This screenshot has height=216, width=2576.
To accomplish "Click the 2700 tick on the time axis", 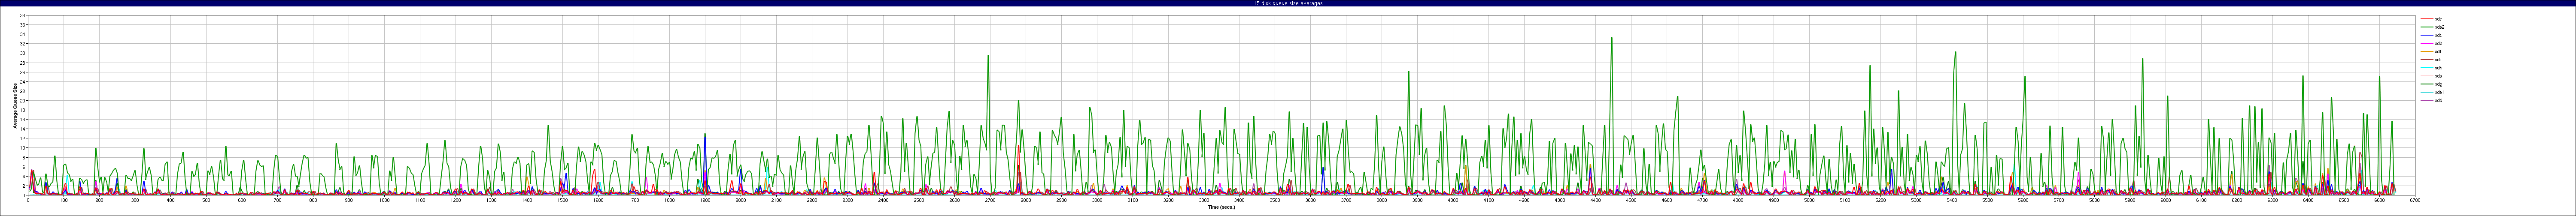I will 989,200.
